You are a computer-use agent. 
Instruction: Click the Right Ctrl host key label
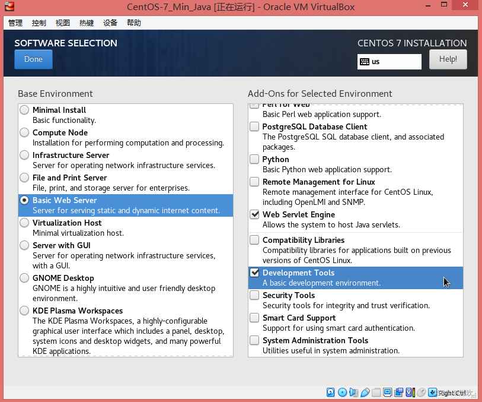[x=452, y=392]
